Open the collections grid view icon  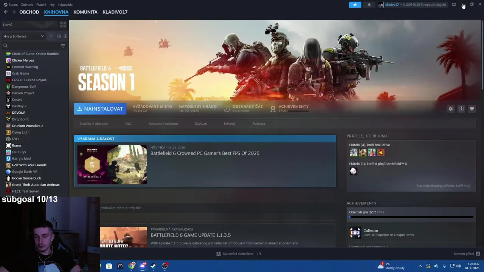pyautogui.click(x=63, y=25)
